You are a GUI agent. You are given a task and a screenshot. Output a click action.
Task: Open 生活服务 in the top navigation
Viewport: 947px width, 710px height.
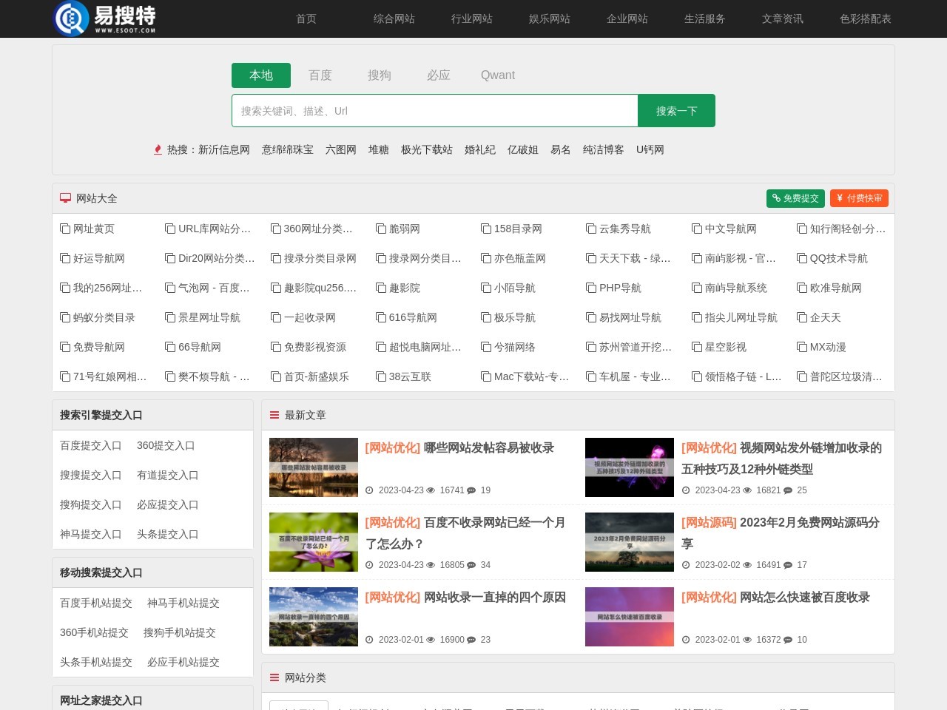pyautogui.click(x=705, y=18)
